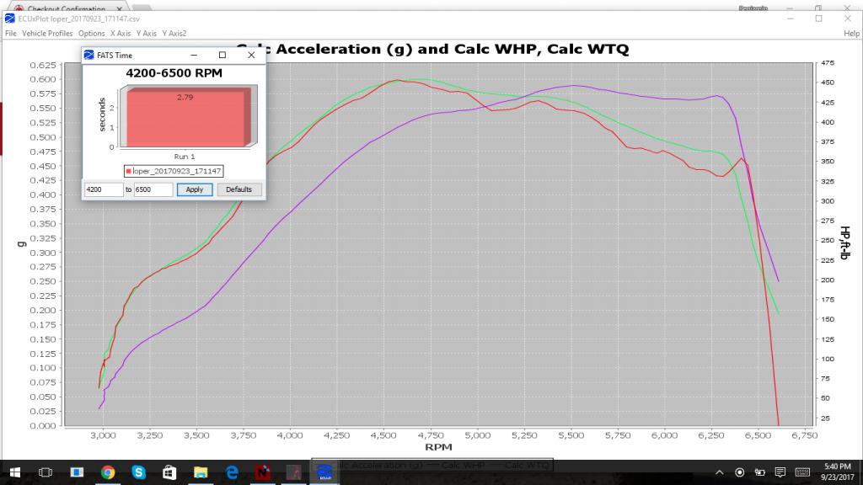Reset RPM range with Defaults button
Viewport: 863px width, 485px height.
[x=239, y=189]
